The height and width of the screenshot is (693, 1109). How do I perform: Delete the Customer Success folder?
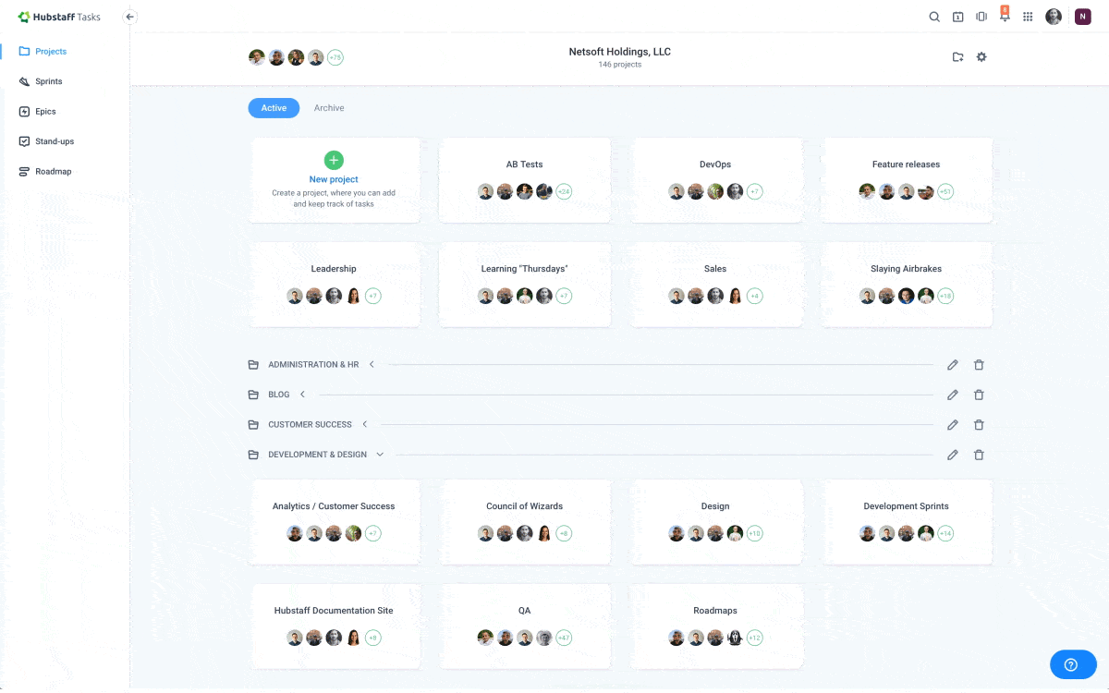pyautogui.click(x=979, y=425)
